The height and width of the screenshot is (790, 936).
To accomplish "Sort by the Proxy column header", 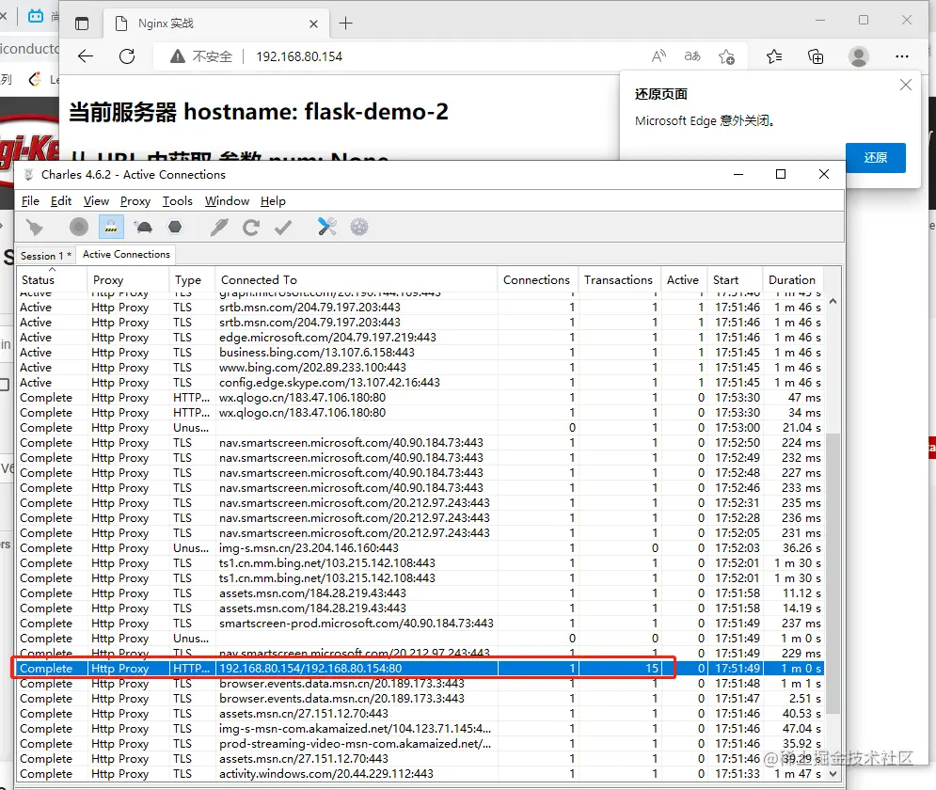I will pyautogui.click(x=128, y=280).
